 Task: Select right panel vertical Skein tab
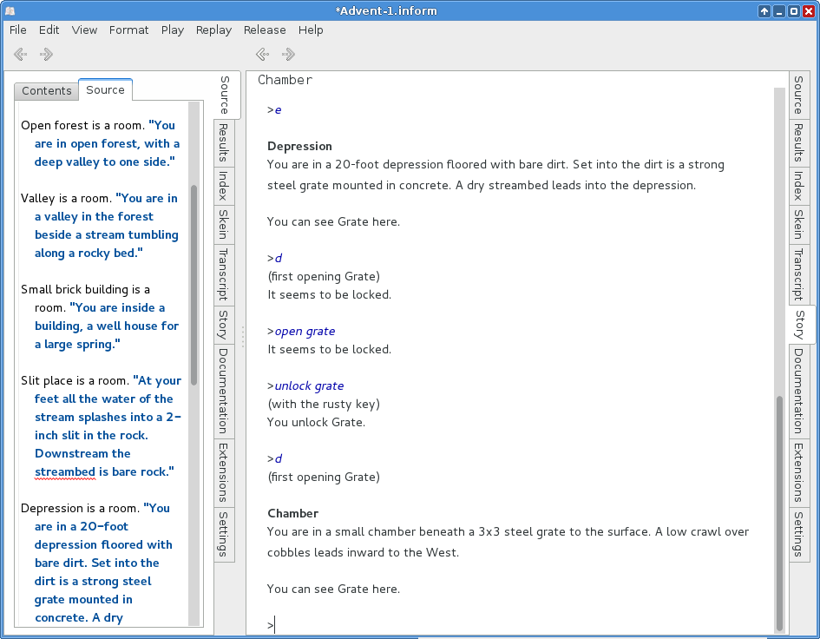(798, 224)
